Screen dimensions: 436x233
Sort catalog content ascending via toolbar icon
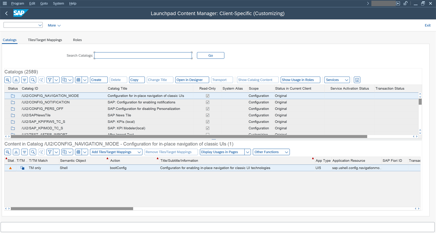[x=16, y=152]
